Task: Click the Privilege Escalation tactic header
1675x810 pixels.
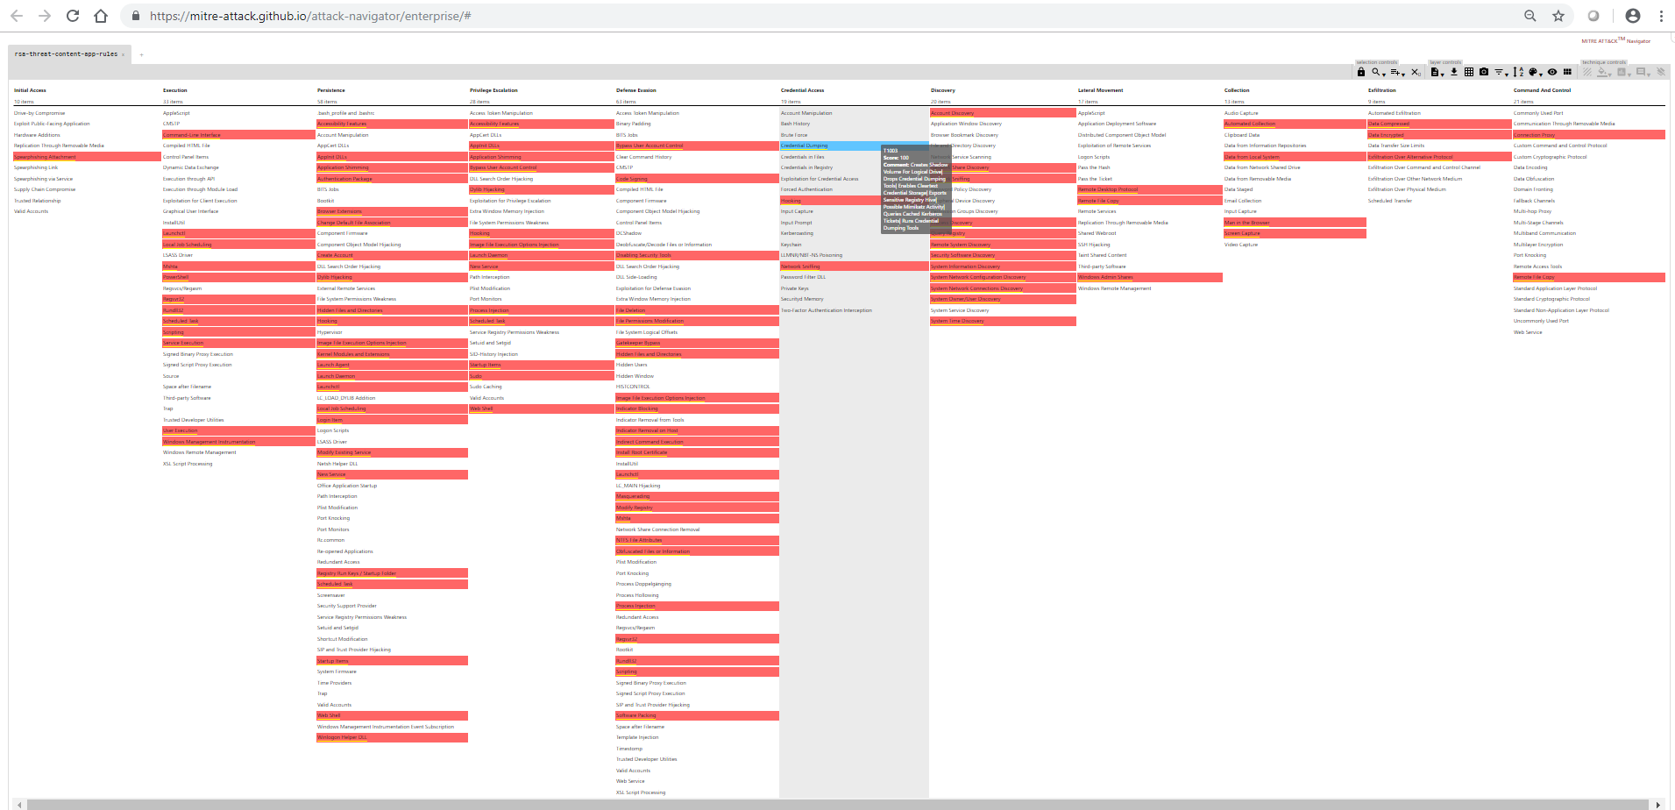Action: 493,90
